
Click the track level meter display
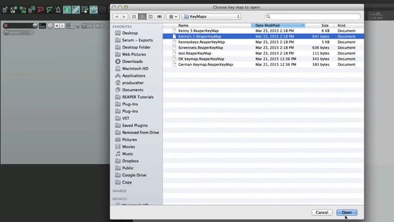pos(42,26)
